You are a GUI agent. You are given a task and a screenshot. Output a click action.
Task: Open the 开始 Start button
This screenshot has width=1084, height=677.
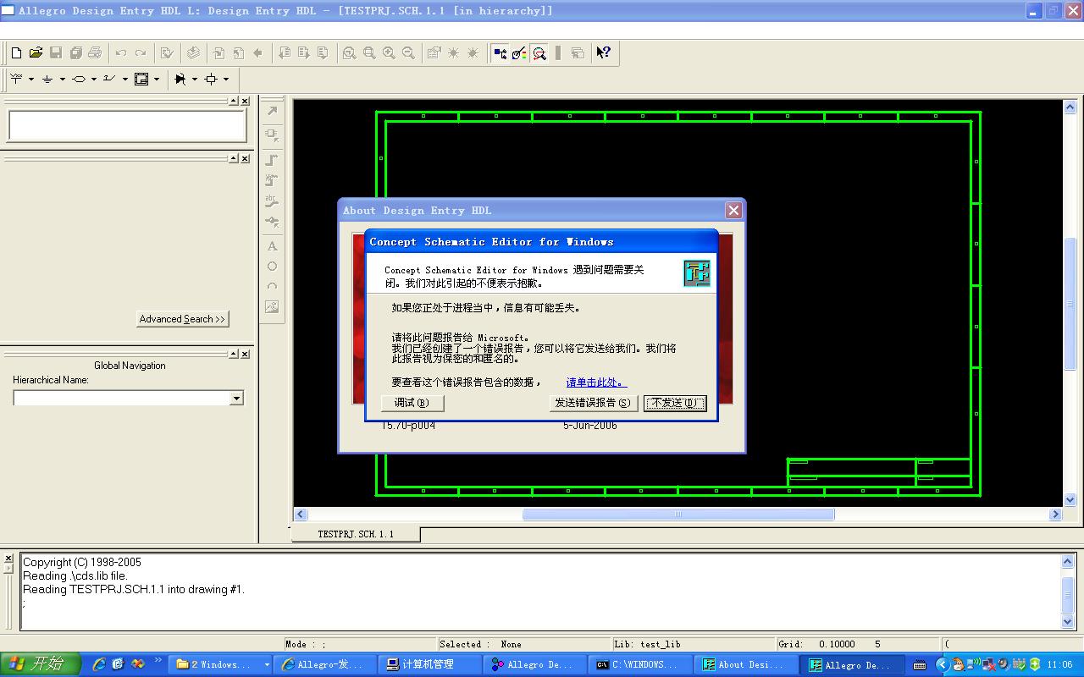(x=41, y=664)
